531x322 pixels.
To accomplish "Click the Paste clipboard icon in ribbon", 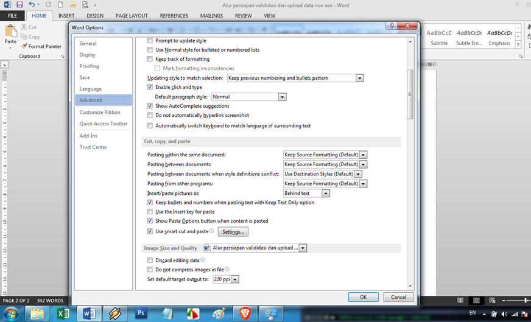I will (x=10, y=31).
